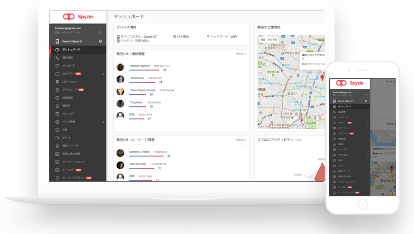Expand the アプリ情報 submenu arrow on the laptop
Screen dimensions: 414x234
[x=103, y=122]
